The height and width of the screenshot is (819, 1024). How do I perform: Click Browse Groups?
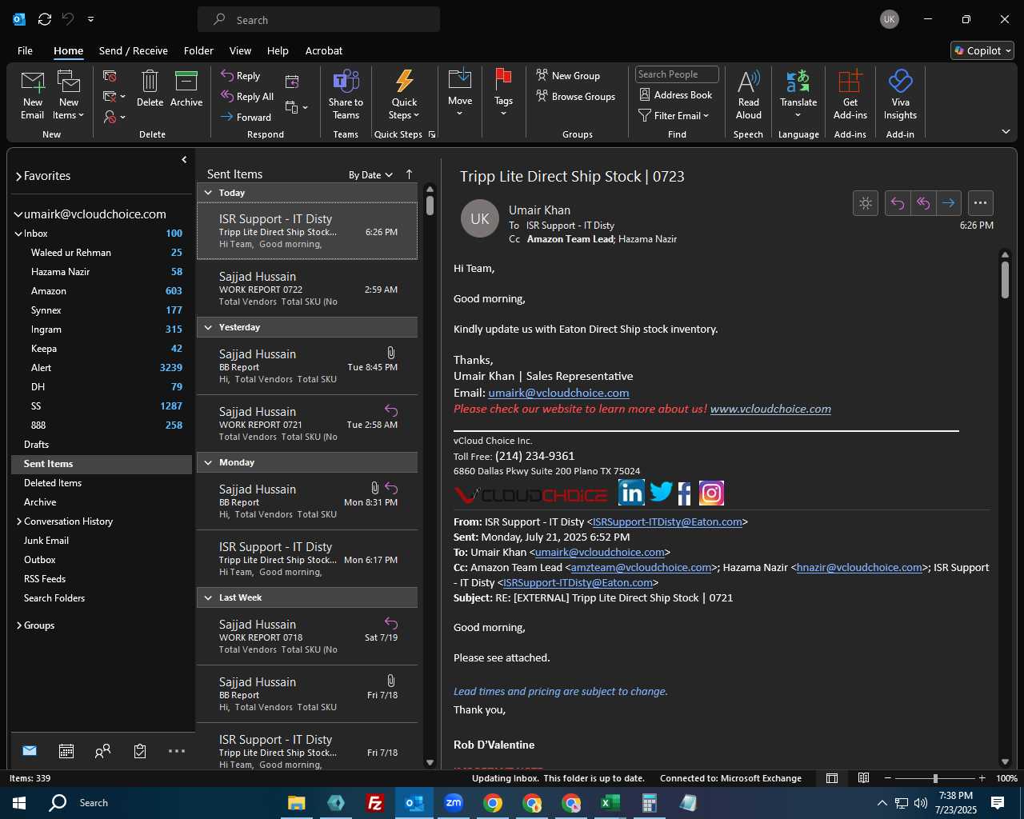pyautogui.click(x=576, y=97)
